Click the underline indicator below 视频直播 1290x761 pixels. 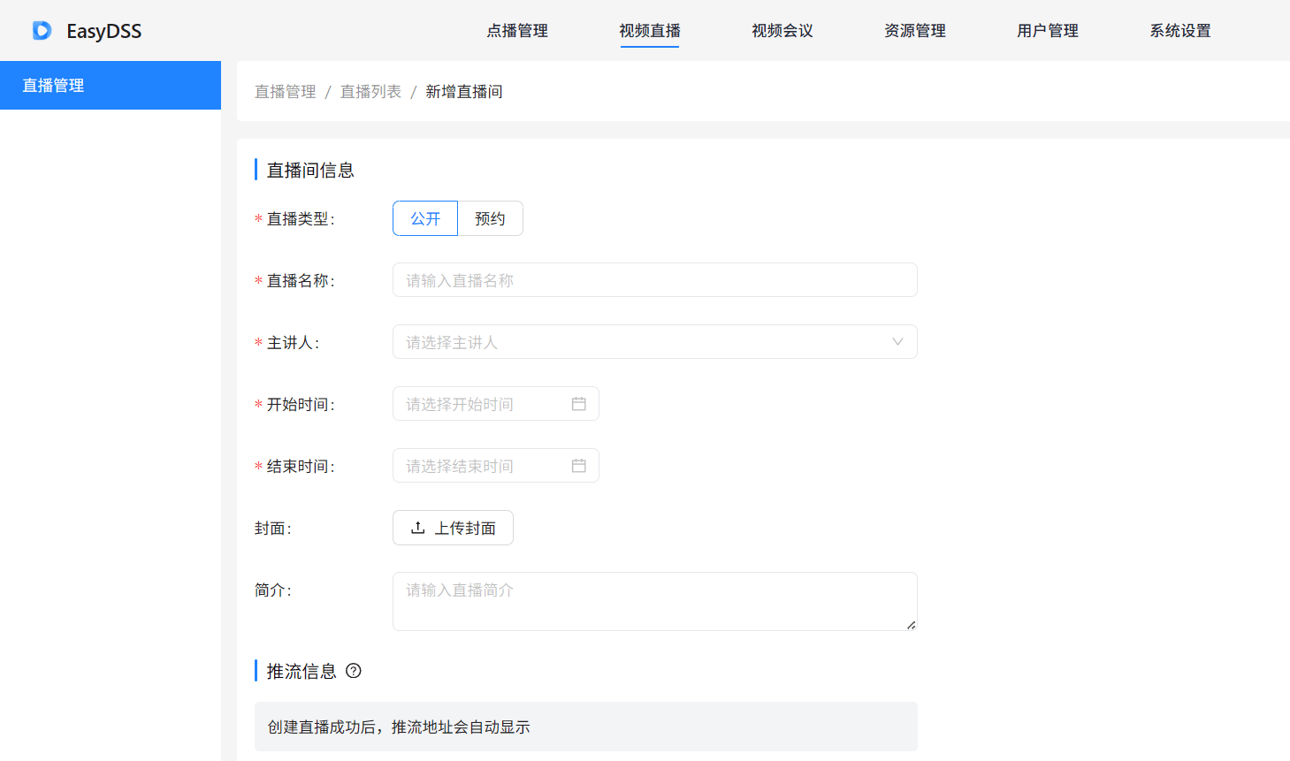click(650, 45)
